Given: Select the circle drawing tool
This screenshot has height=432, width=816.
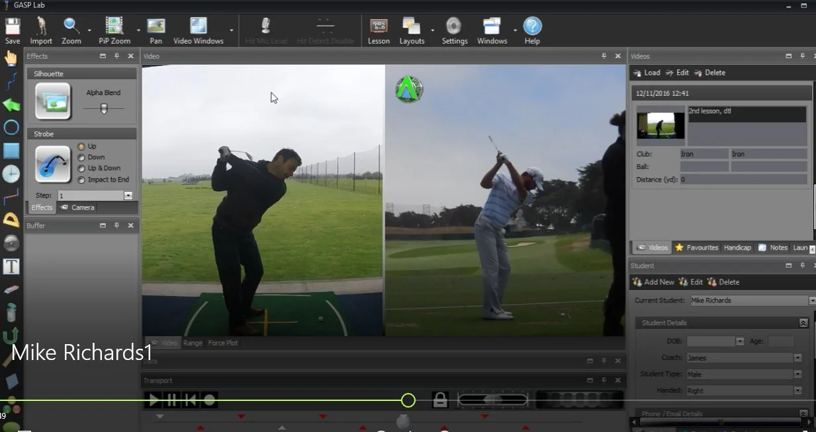Looking at the screenshot, I should coord(11,127).
